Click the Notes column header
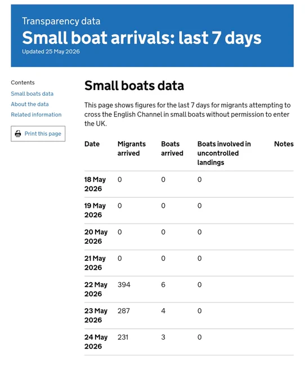Viewport: 305px width, 383px height. (284, 144)
